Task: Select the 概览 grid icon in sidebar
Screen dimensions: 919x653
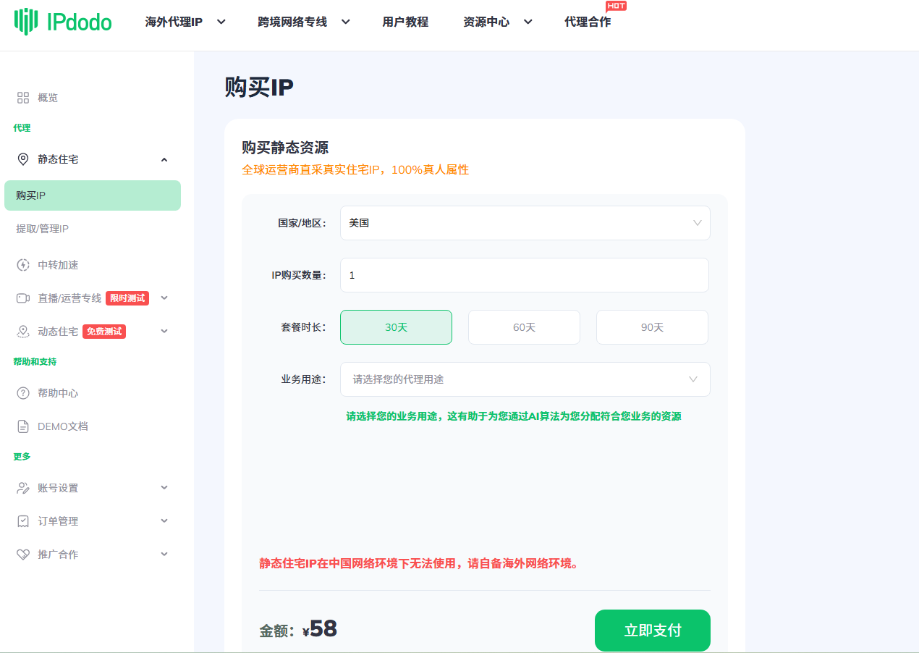Action: click(22, 97)
